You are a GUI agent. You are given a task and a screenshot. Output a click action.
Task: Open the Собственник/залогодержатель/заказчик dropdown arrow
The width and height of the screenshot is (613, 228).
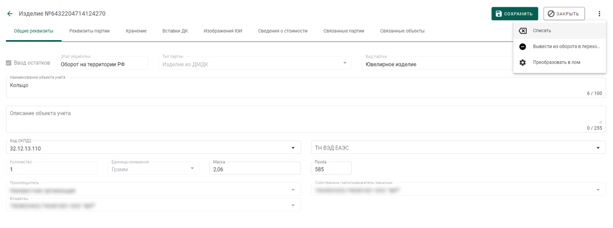point(598,190)
